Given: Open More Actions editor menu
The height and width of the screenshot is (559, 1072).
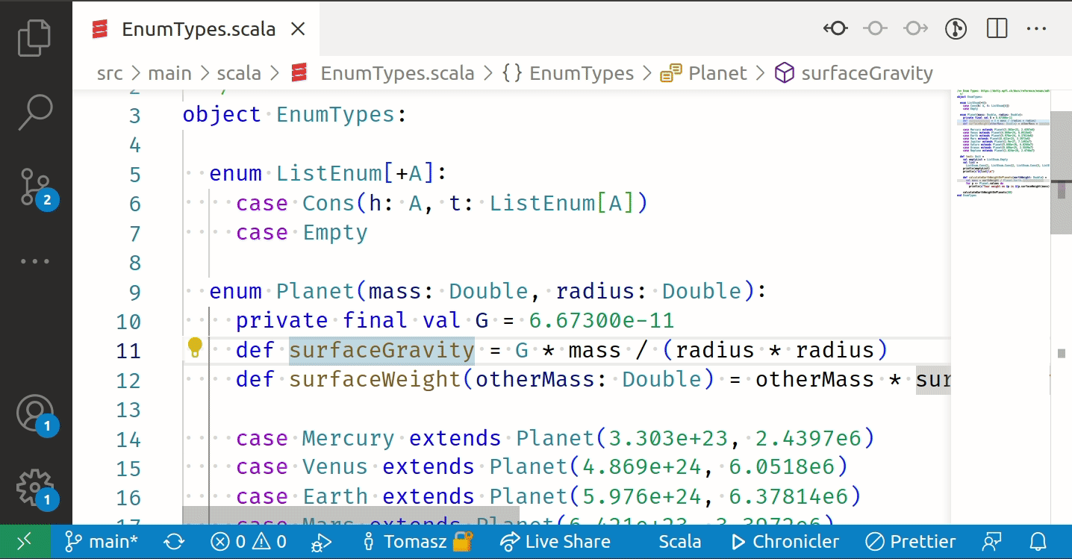Looking at the screenshot, I should [x=1037, y=29].
